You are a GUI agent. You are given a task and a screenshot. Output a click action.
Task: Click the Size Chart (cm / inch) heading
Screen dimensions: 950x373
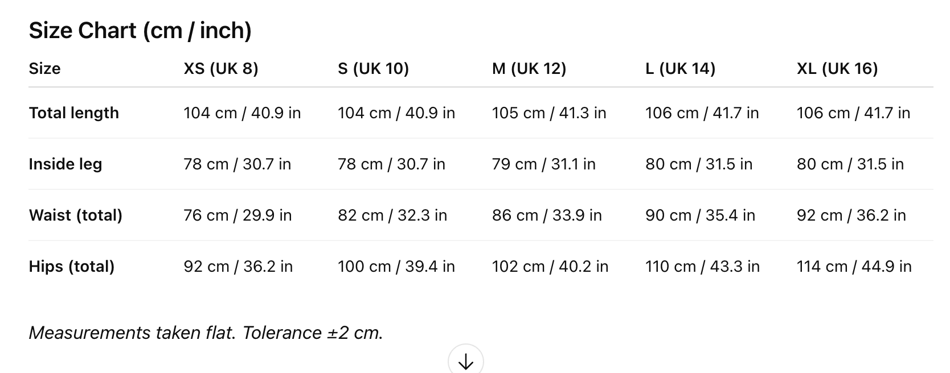pos(140,30)
